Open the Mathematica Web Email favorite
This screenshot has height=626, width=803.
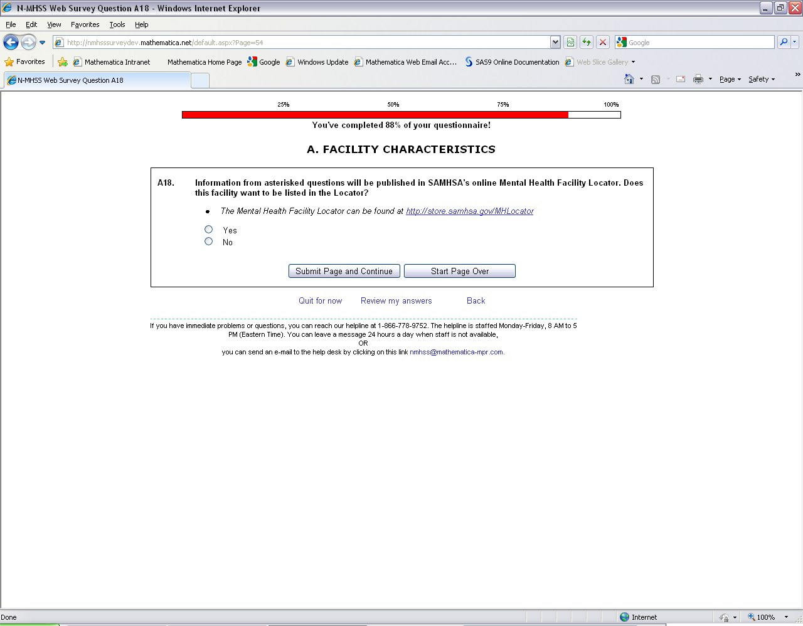pyautogui.click(x=405, y=61)
